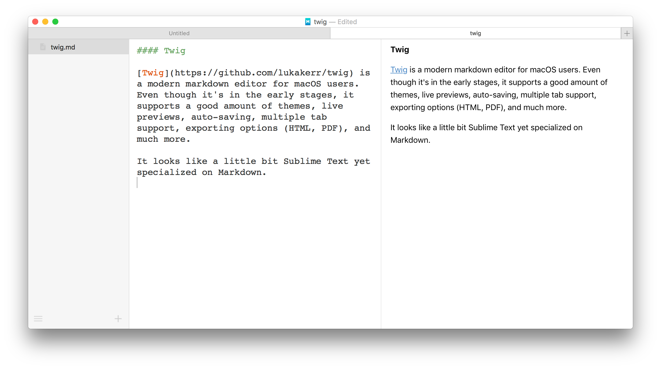Click the github.com/lukakerr/twig URL in the editor
The image size is (661, 369).
pyautogui.click(x=261, y=73)
